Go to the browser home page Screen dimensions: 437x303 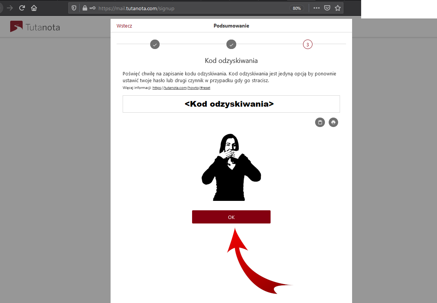[x=34, y=8]
